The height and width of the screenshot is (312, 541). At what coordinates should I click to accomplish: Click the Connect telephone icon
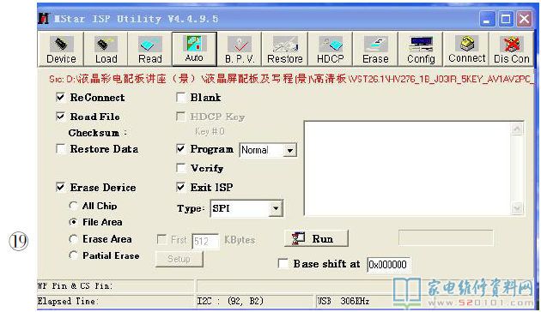pos(466,44)
